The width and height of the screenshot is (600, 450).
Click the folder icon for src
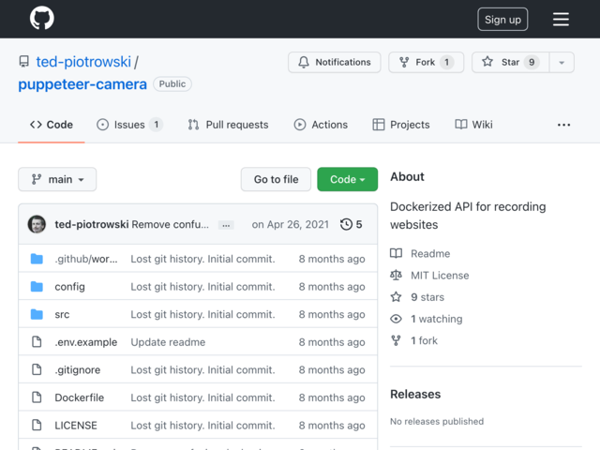37,315
